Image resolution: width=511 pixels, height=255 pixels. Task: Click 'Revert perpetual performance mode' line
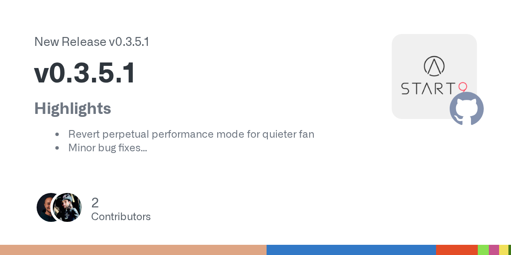point(191,134)
